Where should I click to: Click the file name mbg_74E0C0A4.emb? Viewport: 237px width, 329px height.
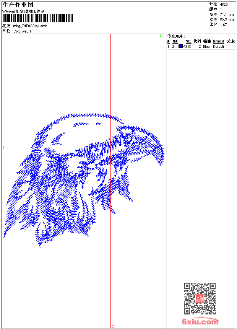tap(30, 26)
